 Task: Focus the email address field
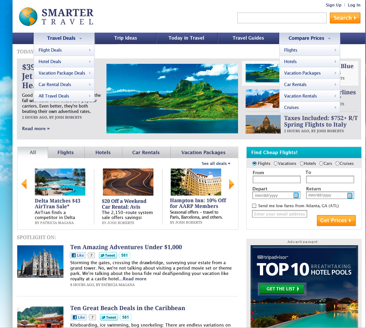(x=280, y=214)
